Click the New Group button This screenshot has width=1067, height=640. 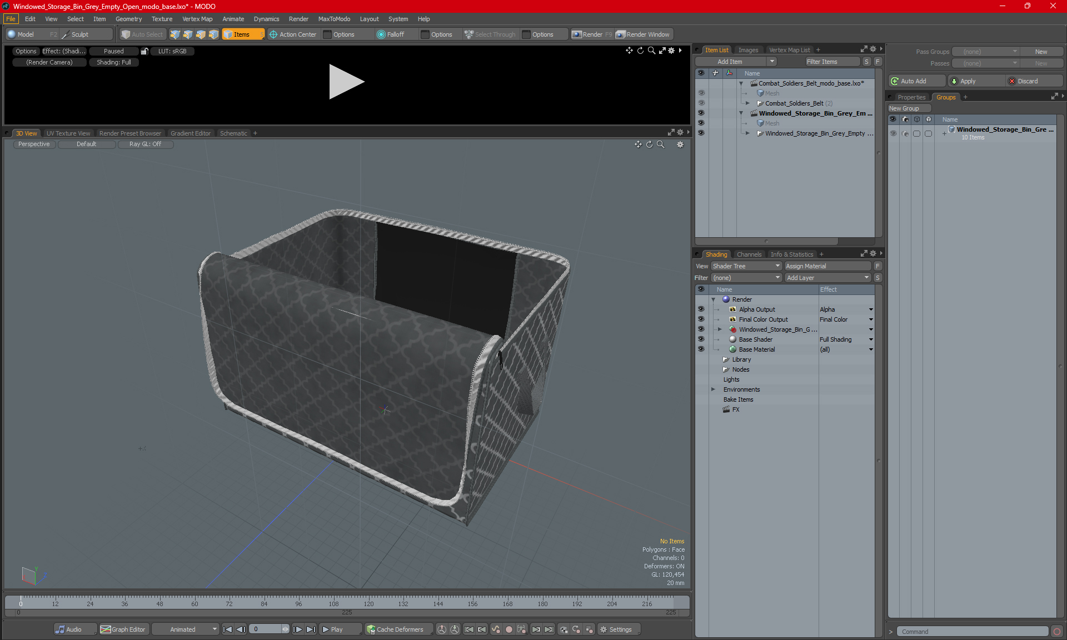[x=908, y=108]
